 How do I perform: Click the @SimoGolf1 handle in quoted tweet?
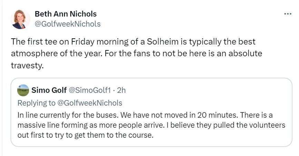pos(90,90)
